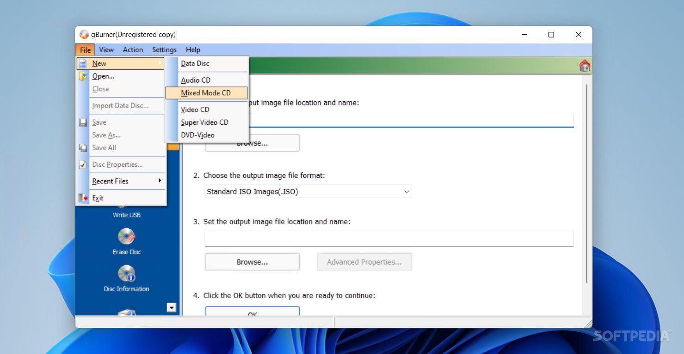Image resolution: width=684 pixels, height=354 pixels.
Task: Open the Help menu
Action: [193, 50]
